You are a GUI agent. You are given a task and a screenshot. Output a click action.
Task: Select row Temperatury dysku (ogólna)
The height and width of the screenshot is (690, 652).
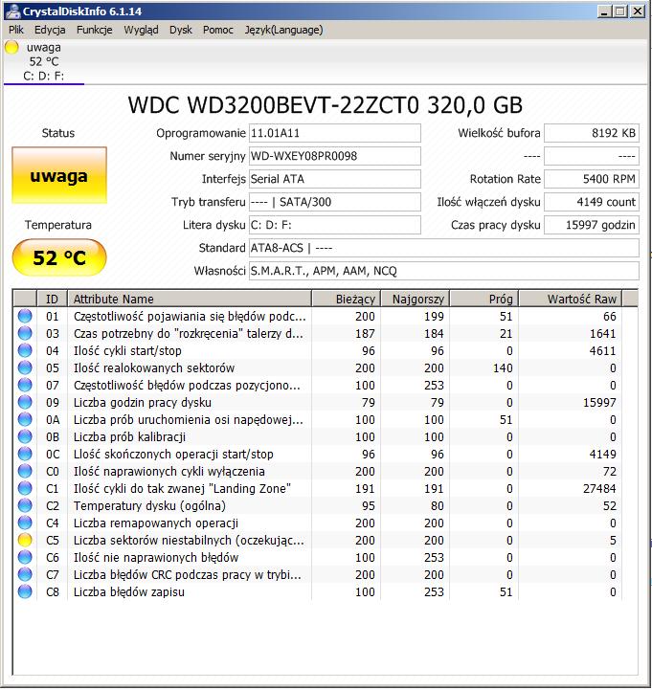point(318,505)
